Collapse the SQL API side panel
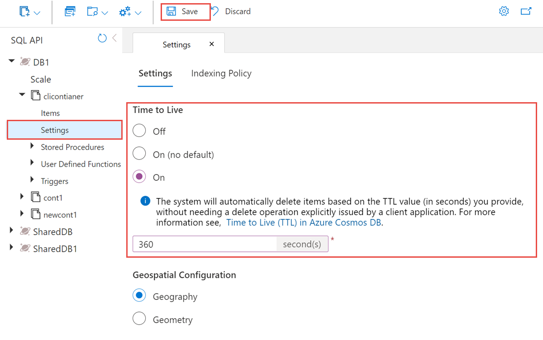Viewport: 543px width, 340px height. [x=114, y=38]
